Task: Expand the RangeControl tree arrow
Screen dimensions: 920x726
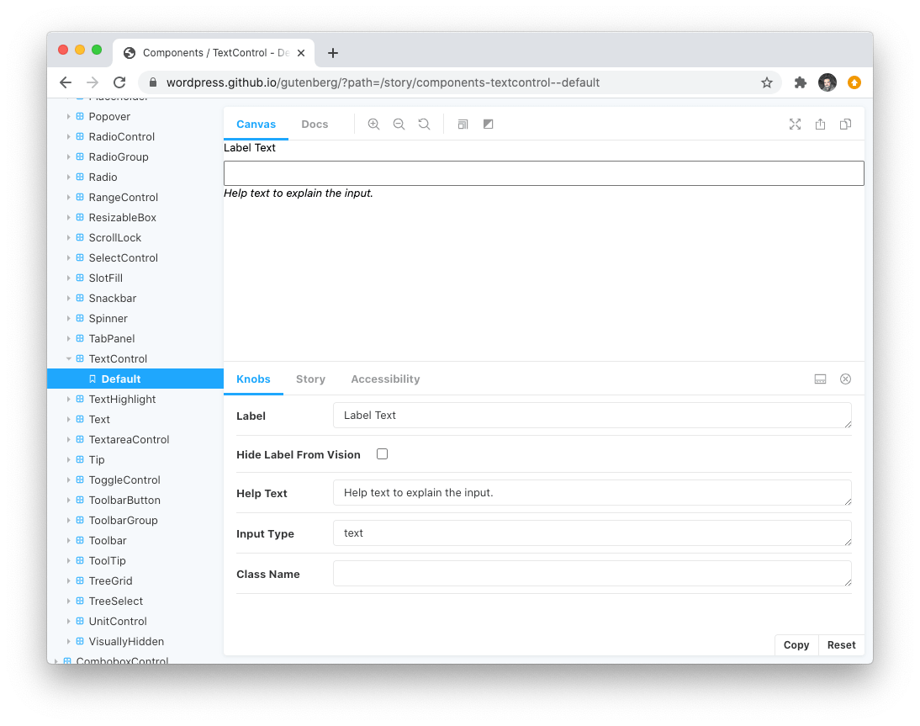Action: pyautogui.click(x=69, y=197)
